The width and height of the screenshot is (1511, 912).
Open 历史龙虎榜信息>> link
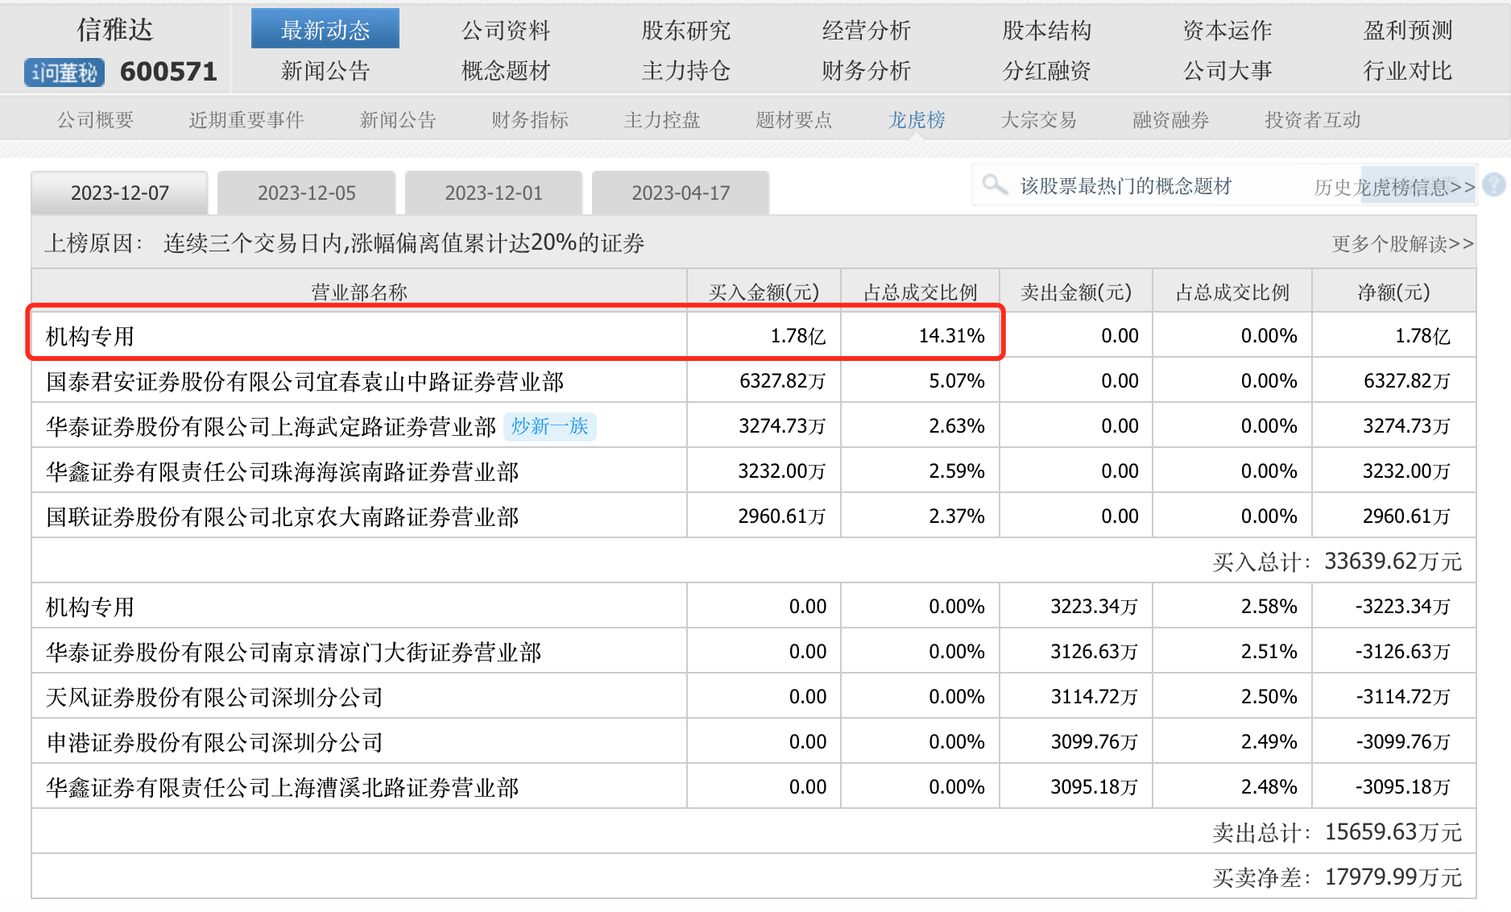click(1394, 188)
